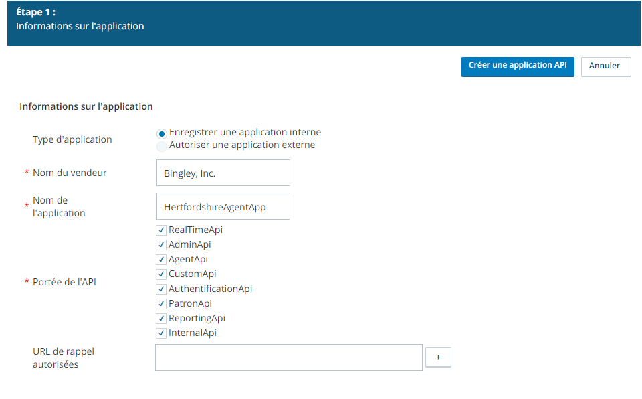Focus the Nom du vendeur field
Viewport: 642px width, 399px height.
click(223, 173)
